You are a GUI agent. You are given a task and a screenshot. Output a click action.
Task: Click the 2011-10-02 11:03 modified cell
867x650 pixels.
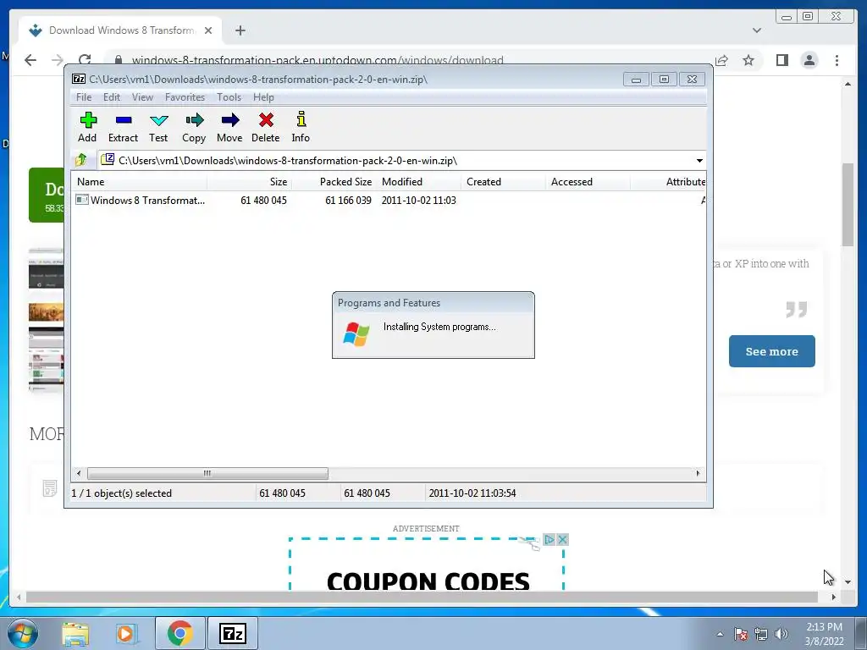(418, 200)
